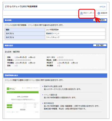112x121 pixels.
Task: Open the 面接予約申込画面の変更 link
Action: pyautogui.click(x=53, y=86)
